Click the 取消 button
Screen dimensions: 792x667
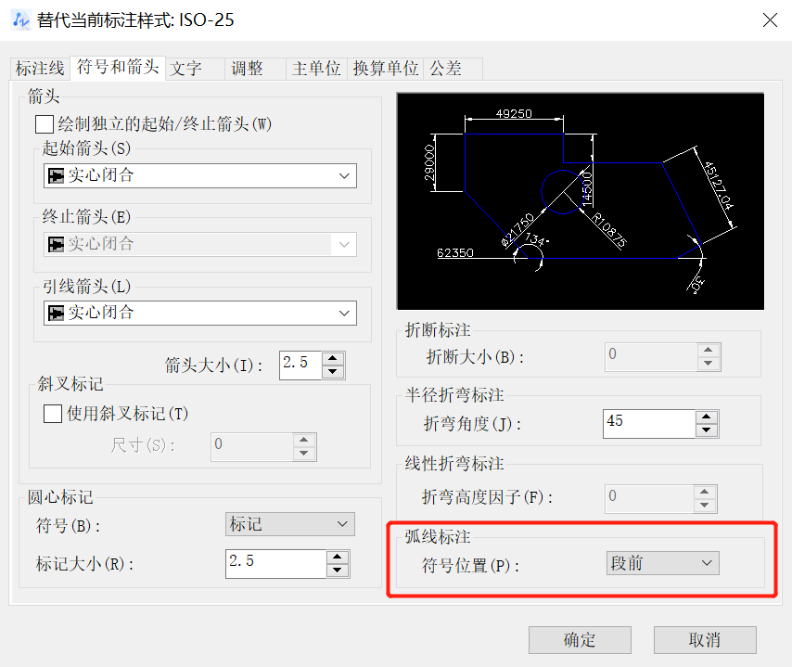(705, 640)
